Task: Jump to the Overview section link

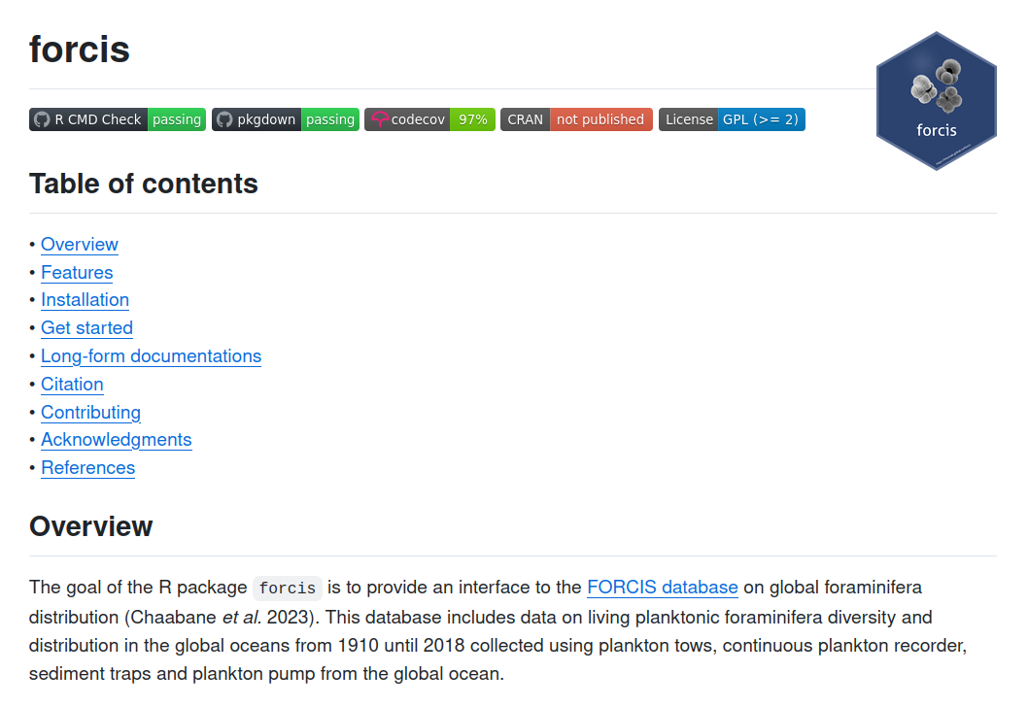Action: 80,245
